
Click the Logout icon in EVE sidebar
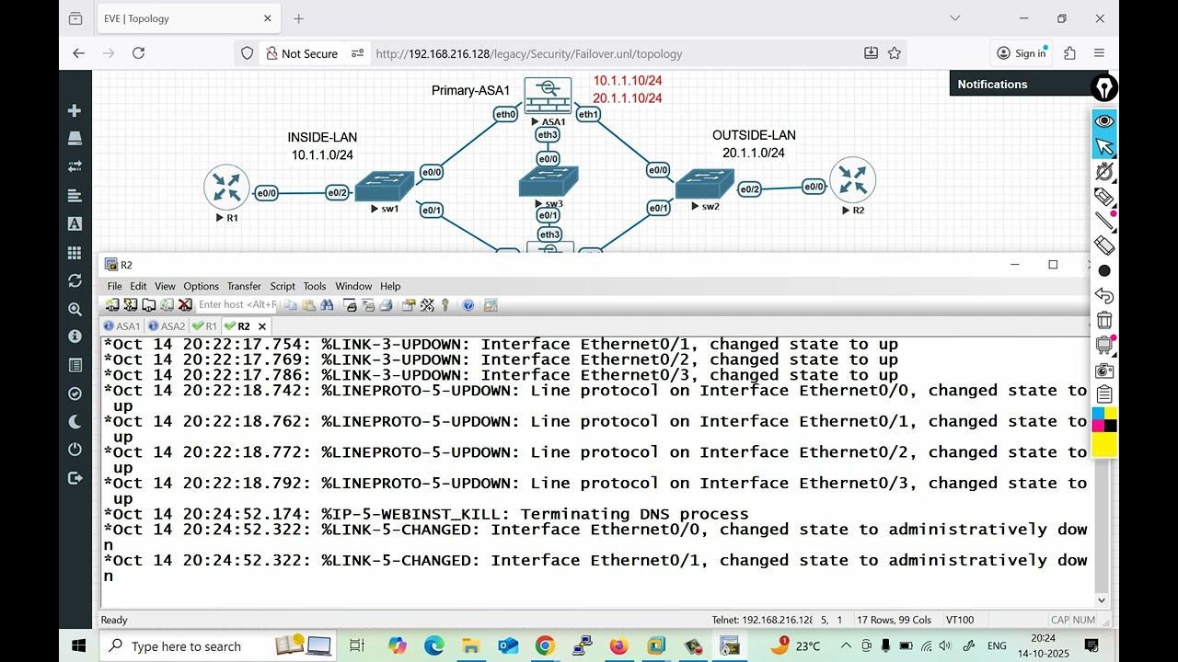[x=75, y=478]
